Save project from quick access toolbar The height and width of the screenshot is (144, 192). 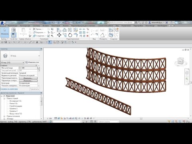coord(6,42)
